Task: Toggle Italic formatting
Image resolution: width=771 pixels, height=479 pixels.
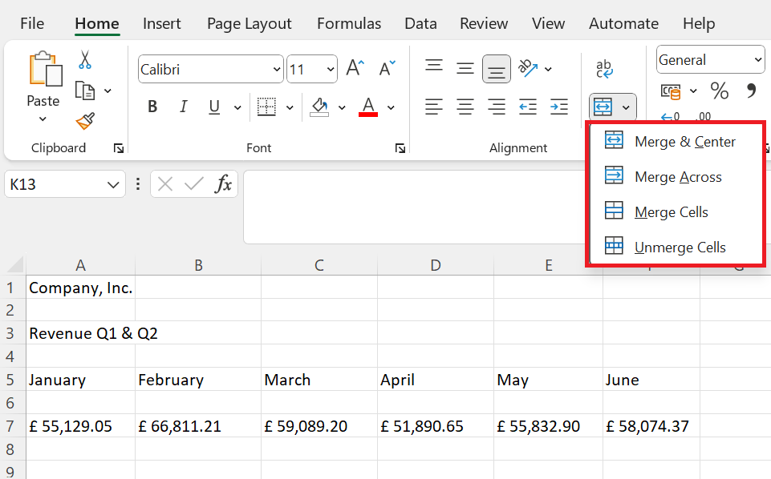Action: click(x=183, y=107)
